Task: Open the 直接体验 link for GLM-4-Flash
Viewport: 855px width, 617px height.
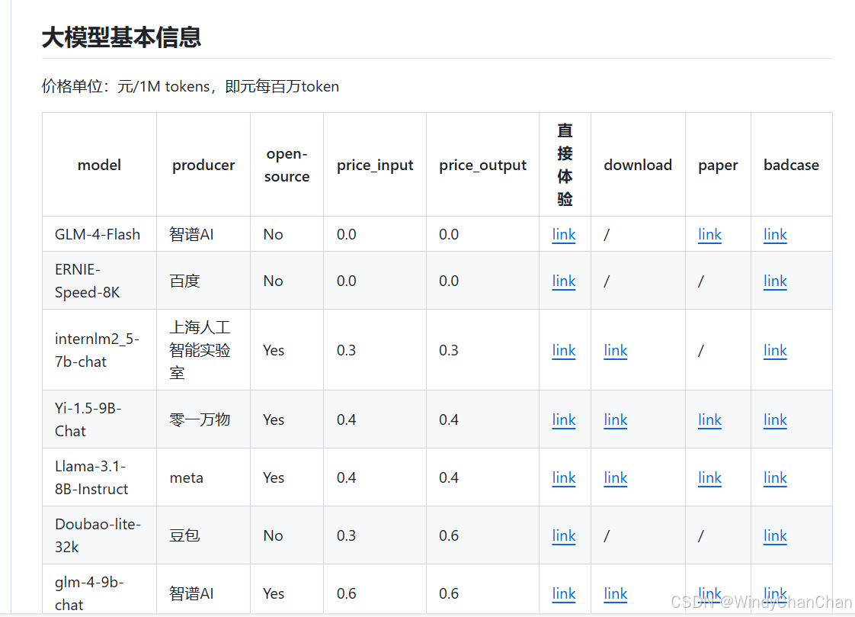Action: [x=564, y=235]
